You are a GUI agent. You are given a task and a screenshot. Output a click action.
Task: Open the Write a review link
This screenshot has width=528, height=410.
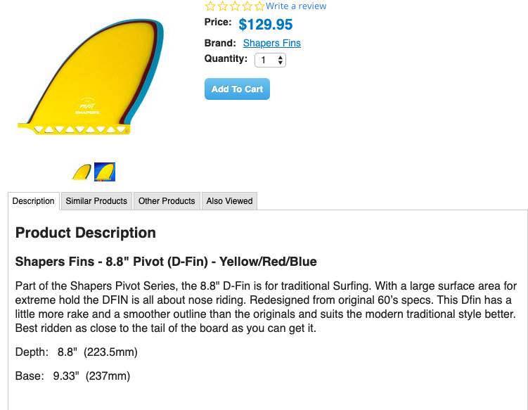tap(296, 6)
